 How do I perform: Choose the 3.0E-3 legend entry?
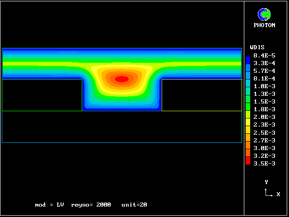tap(264, 148)
